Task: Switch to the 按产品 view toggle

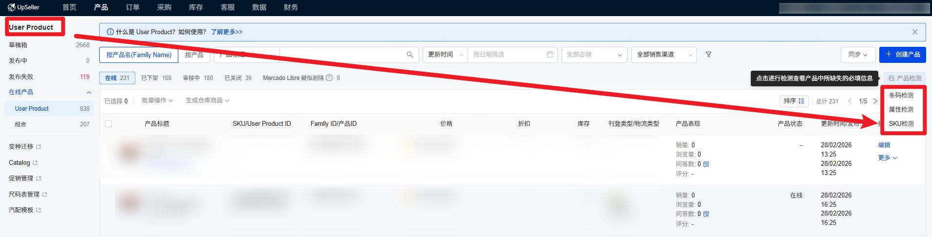Action: (194, 55)
